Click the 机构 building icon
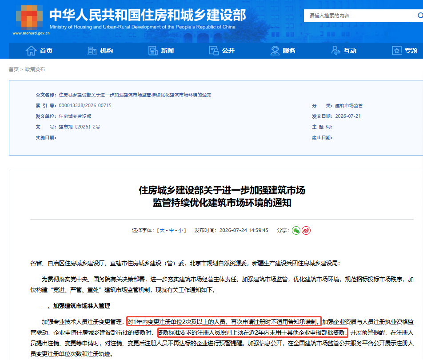 pos(92,51)
